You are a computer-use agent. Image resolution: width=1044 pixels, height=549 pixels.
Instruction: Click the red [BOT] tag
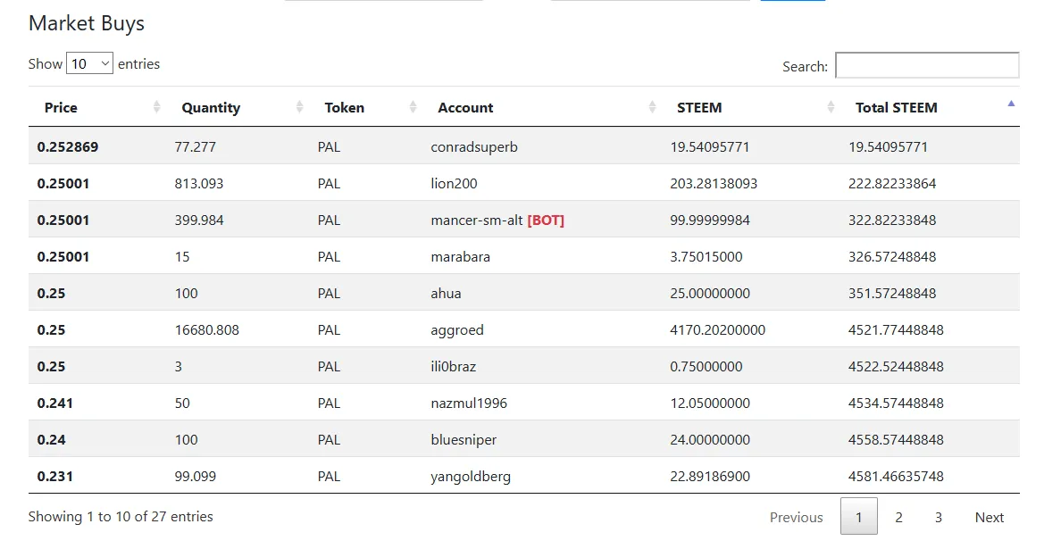point(546,220)
